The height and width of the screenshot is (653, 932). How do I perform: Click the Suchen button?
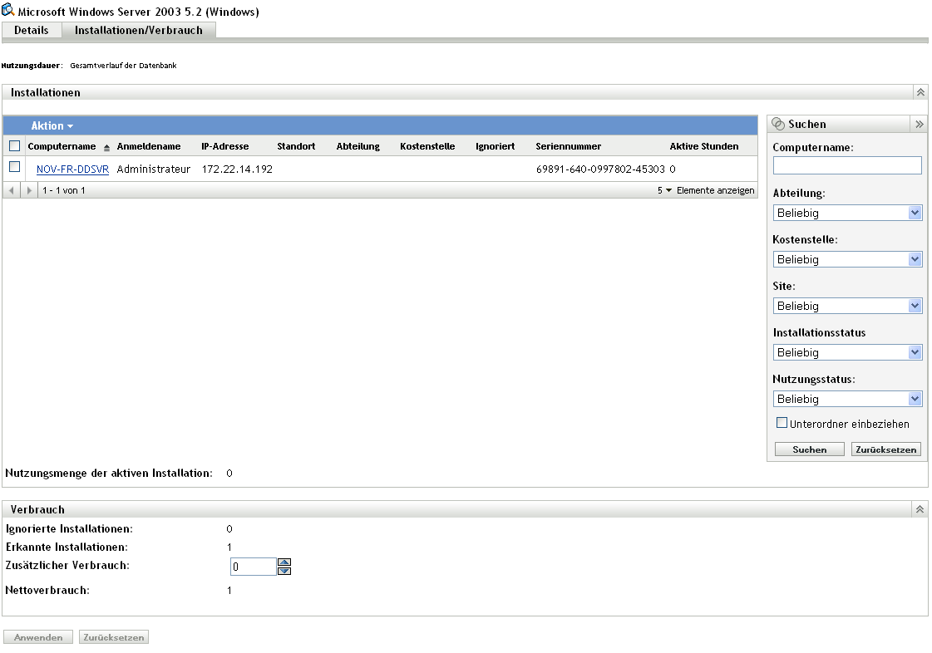[810, 449]
